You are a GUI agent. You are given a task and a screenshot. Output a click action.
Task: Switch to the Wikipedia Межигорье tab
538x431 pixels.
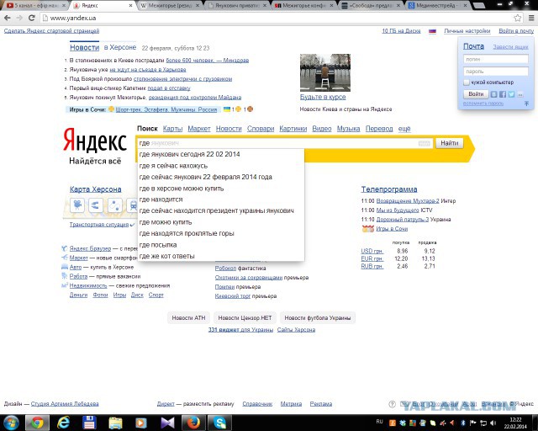(x=170, y=6)
